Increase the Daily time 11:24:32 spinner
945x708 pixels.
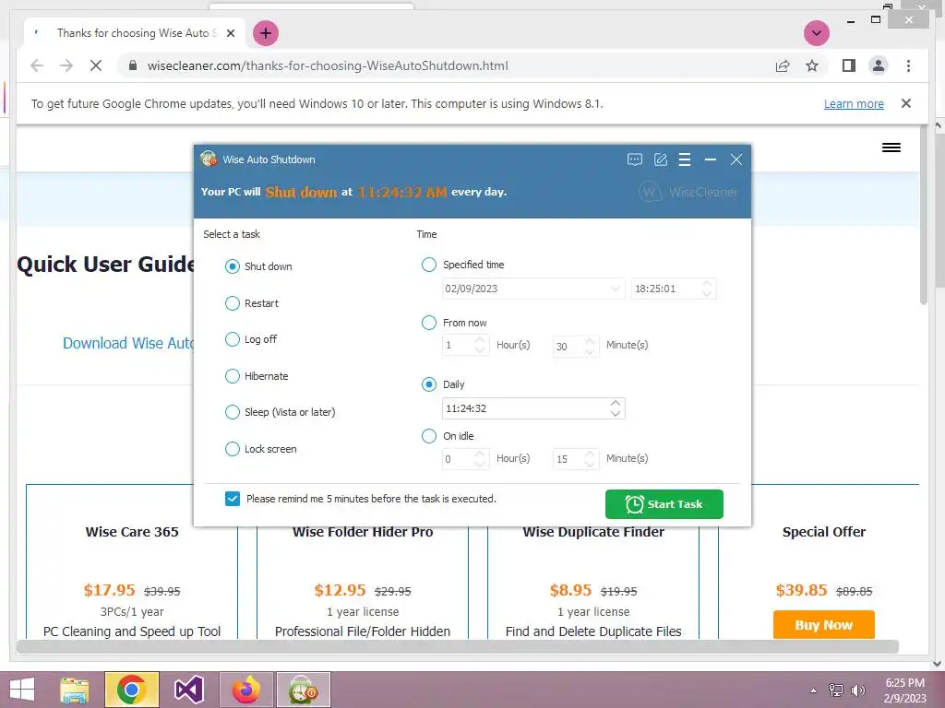click(x=616, y=404)
